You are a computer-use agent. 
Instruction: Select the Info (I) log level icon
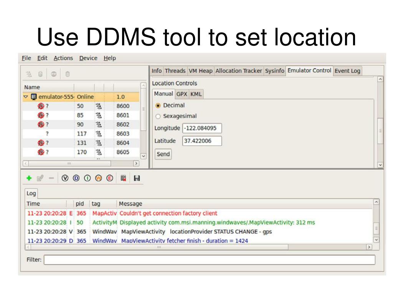tap(87, 178)
